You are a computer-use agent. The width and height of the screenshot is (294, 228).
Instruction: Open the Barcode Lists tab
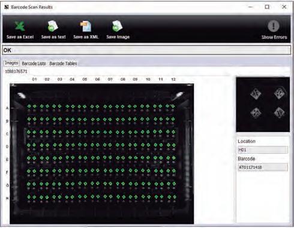pos(34,63)
